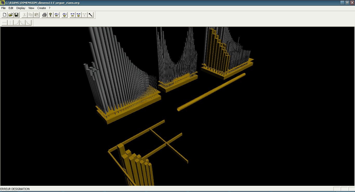Click the Paste toolbar button
Viewport: 355px width, 192px height.
click(36, 15)
